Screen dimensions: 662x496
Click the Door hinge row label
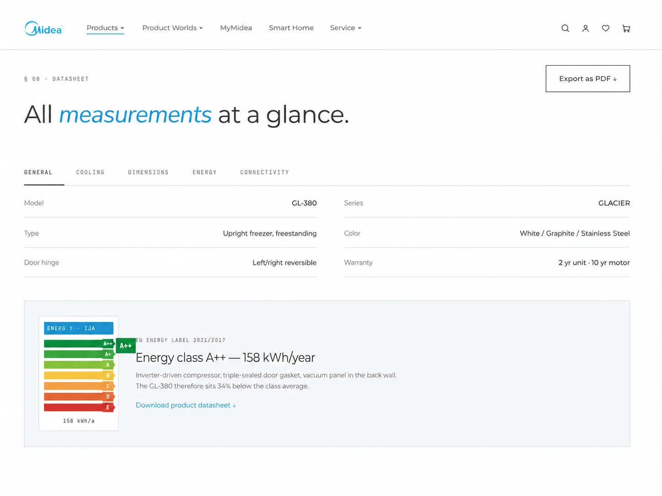tap(42, 263)
